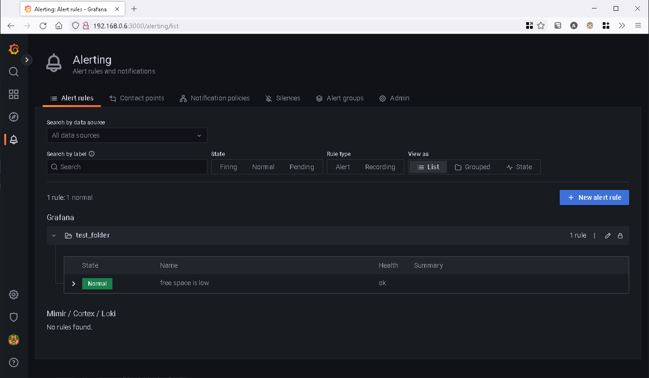
Task: Expand the free space is low rule
Action: click(x=73, y=284)
